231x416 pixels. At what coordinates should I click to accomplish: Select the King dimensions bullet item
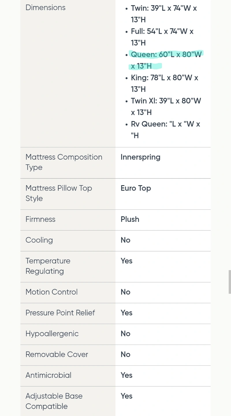[164, 83]
